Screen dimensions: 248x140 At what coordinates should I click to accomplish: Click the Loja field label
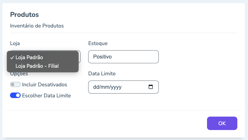(15, 43)
